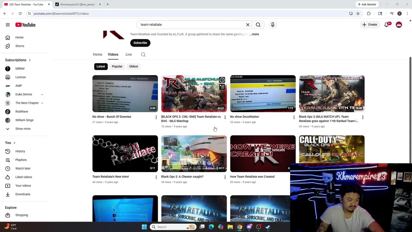Start voice search with the microphone
Image resolution: width=412 pixels, height=232 pixels.
273,24
